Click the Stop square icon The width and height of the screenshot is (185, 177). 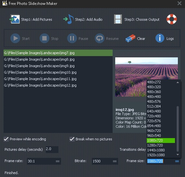click(x=44, y=38)
